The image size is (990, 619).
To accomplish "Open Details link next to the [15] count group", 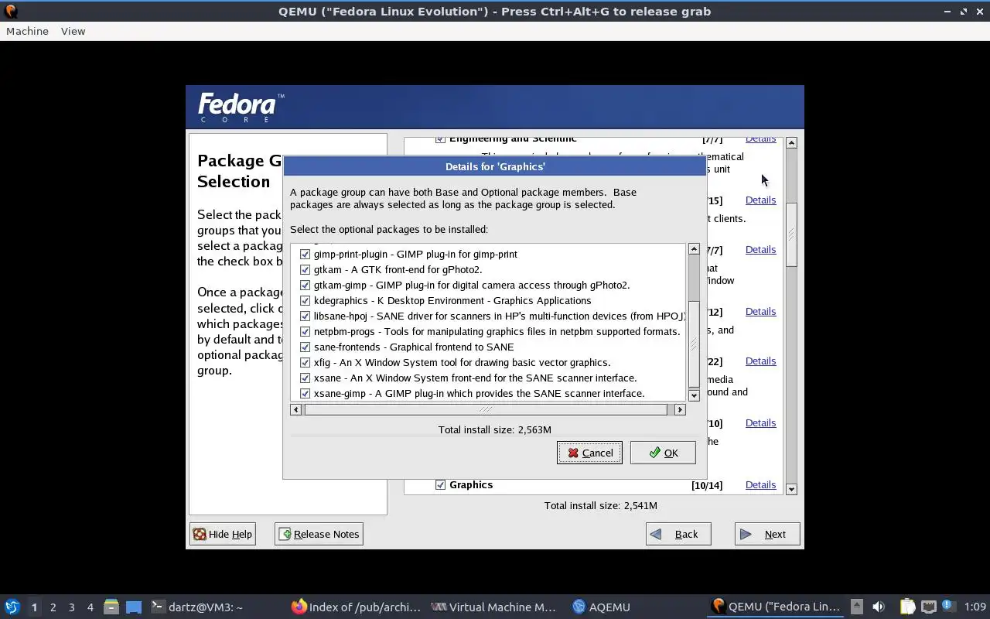I will (760, 200).
